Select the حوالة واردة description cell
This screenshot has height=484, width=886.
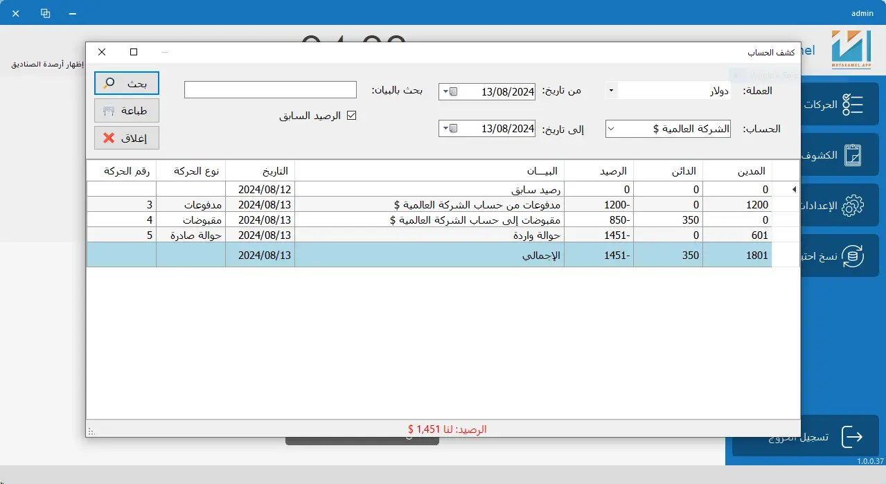(429, 235)
